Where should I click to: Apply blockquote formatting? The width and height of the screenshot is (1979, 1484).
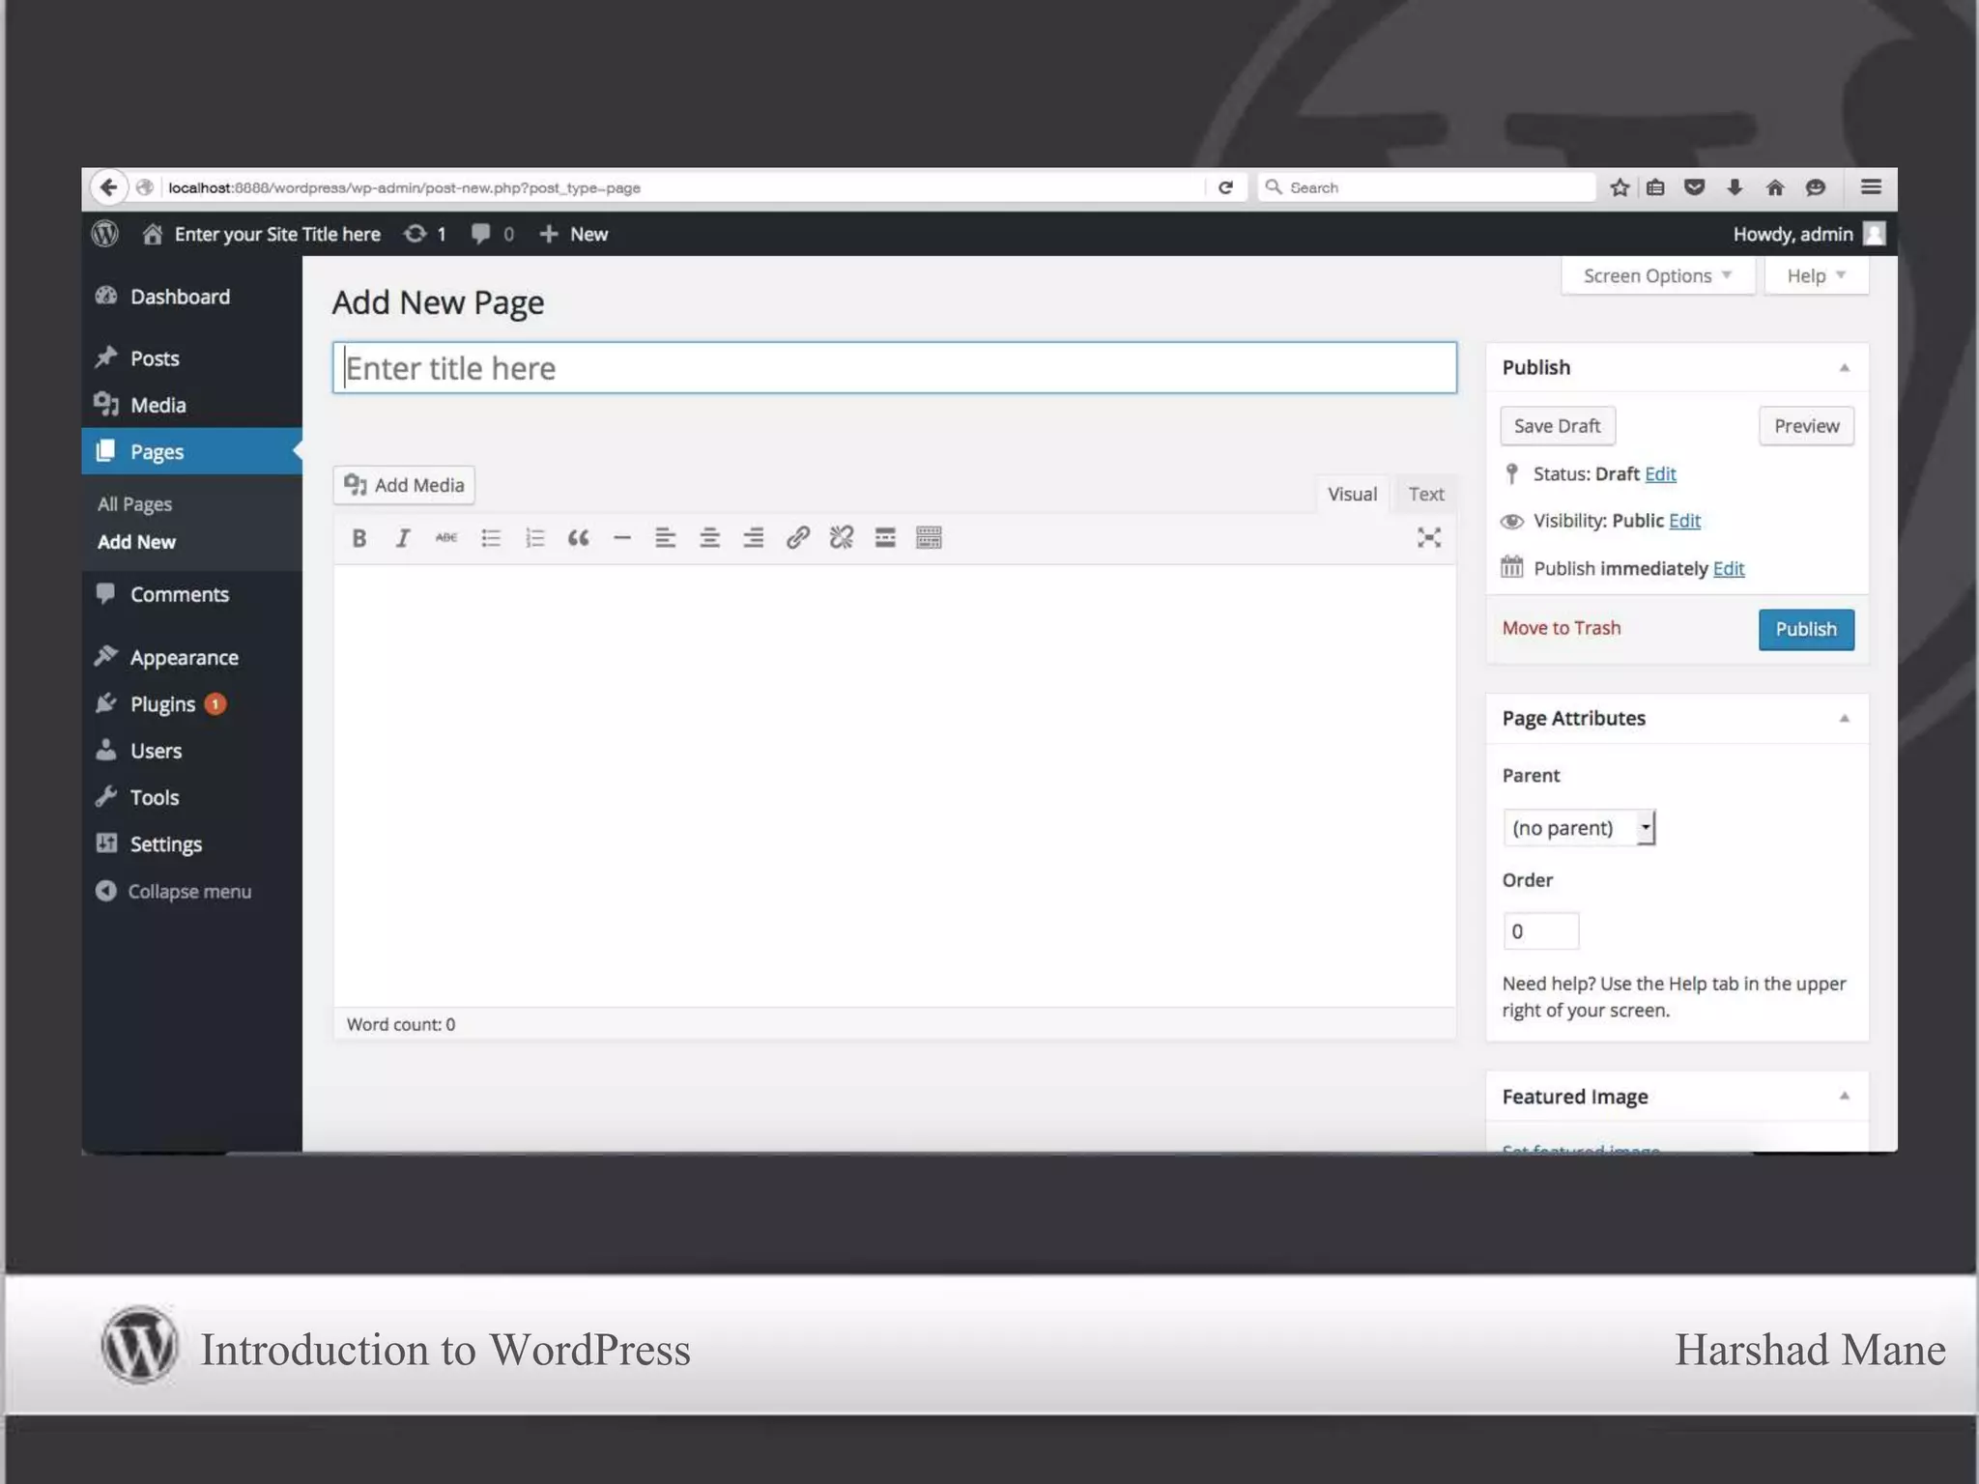578,538
